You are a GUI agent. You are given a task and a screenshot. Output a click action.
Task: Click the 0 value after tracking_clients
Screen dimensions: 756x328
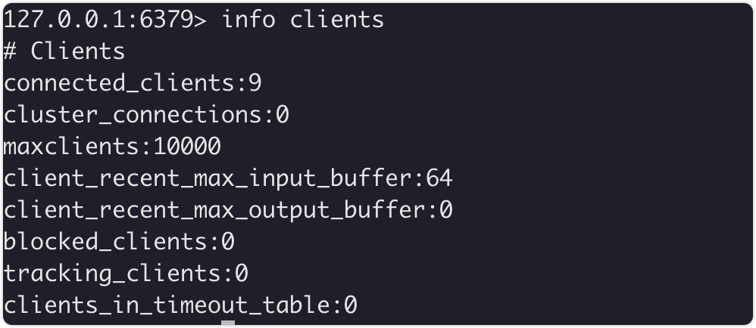242,274
